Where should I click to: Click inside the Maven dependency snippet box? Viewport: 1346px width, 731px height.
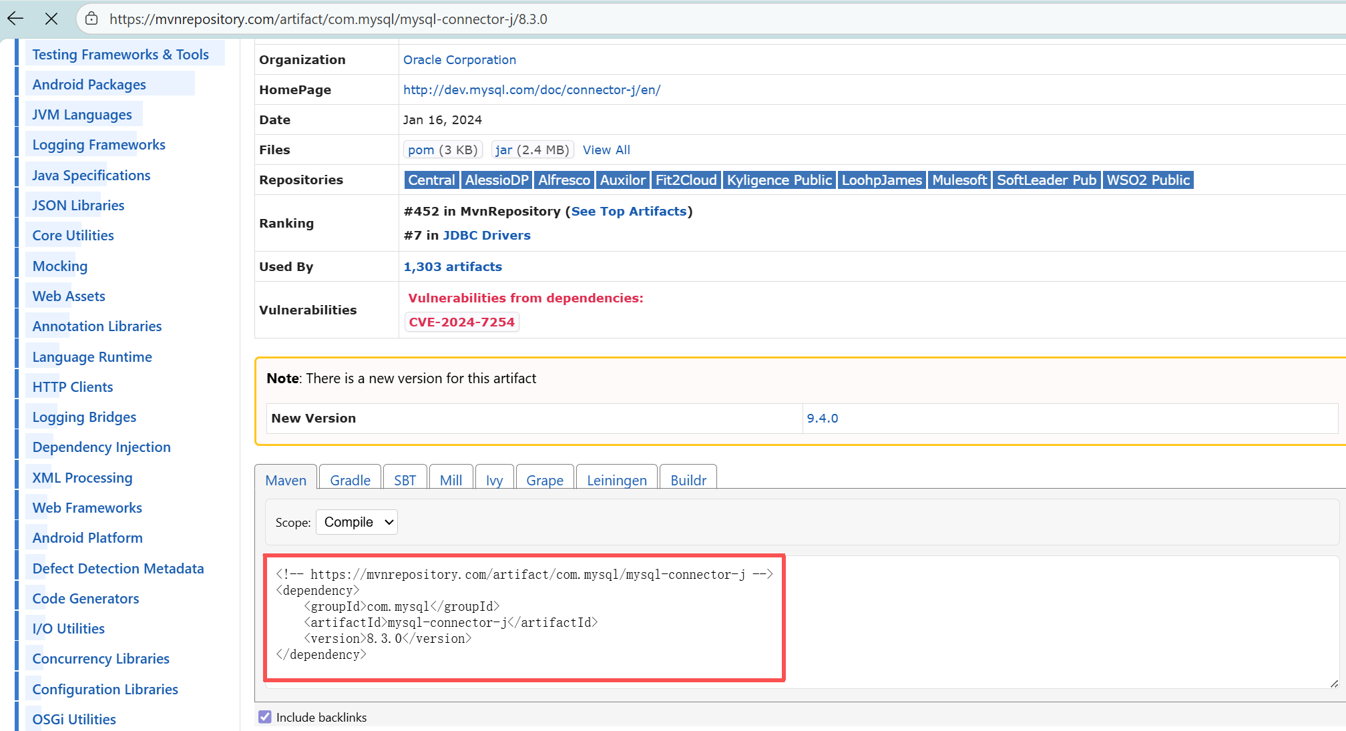point(524,614)
